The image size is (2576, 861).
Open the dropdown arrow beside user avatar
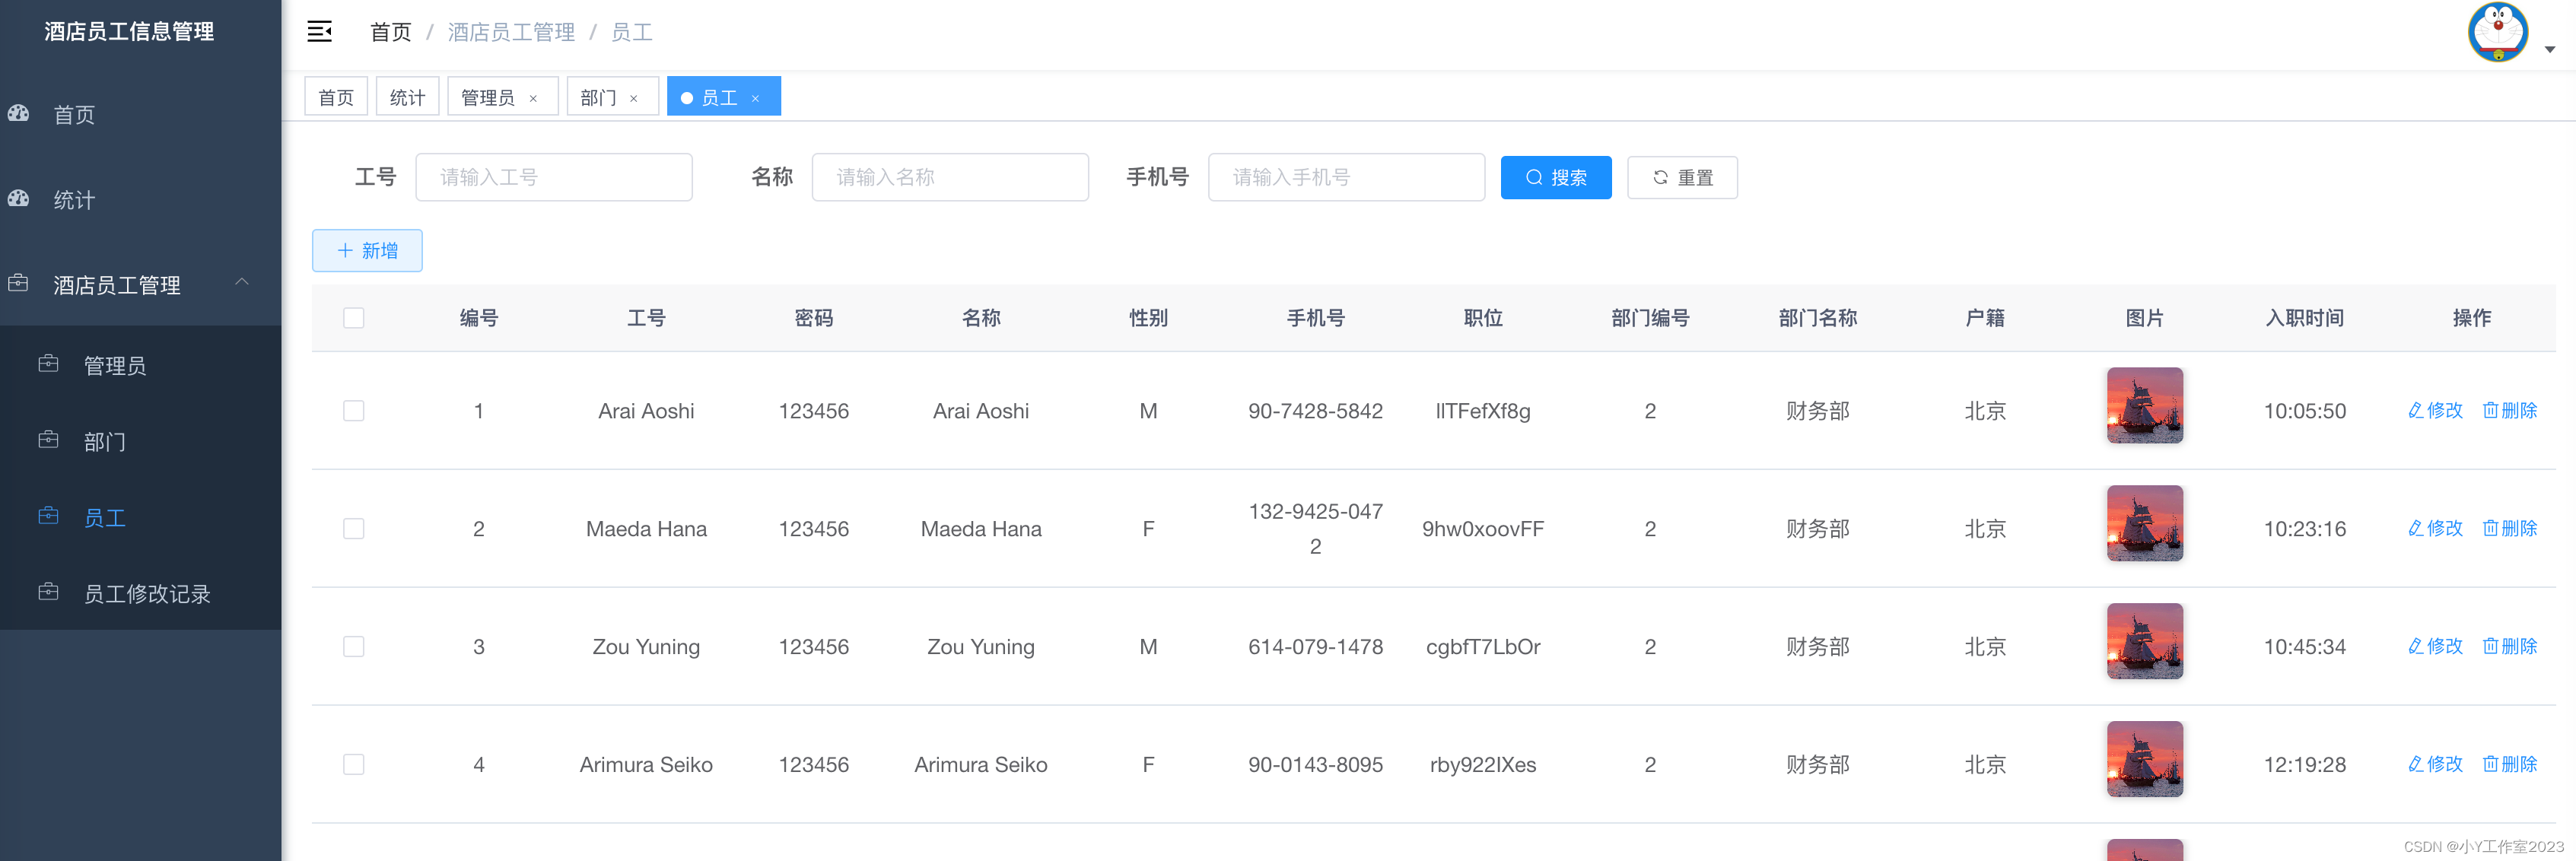(x=2549, y=49)
